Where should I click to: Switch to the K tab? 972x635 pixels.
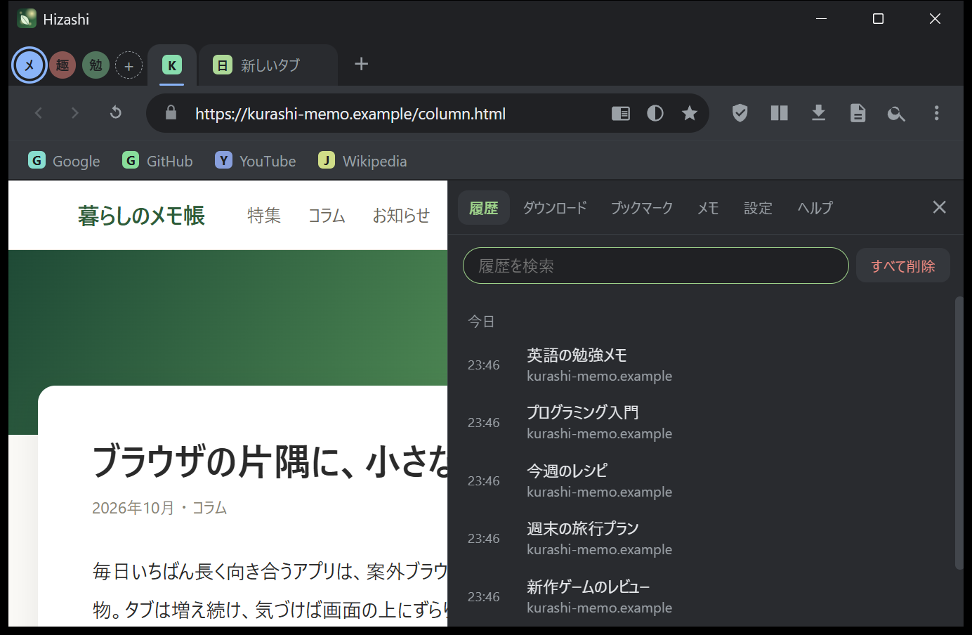(171, 65)
